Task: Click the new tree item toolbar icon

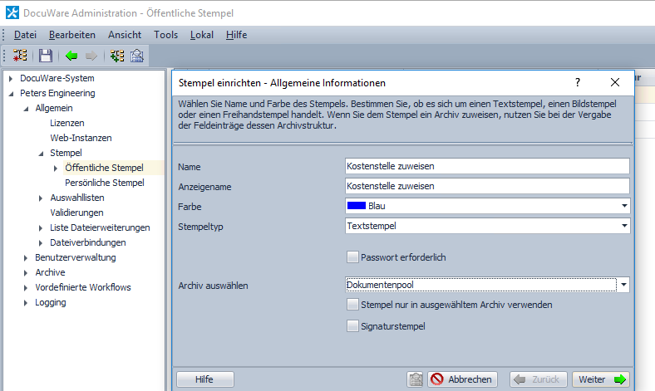Action: tap(20, 56)
